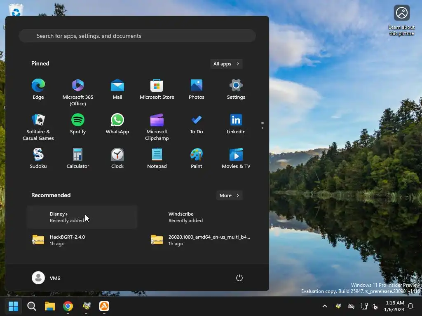Start Solitaire & Casual Games

pos(38,127)
